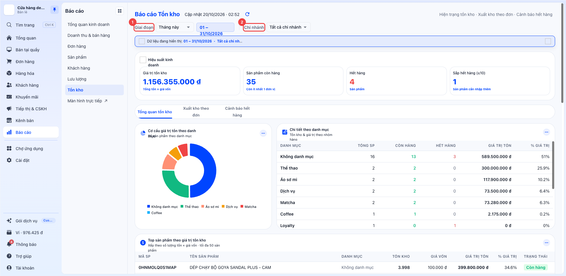Switch to Xuất kho theo đơn tab
Screen dimensions: 566x276
coord(196,112)
